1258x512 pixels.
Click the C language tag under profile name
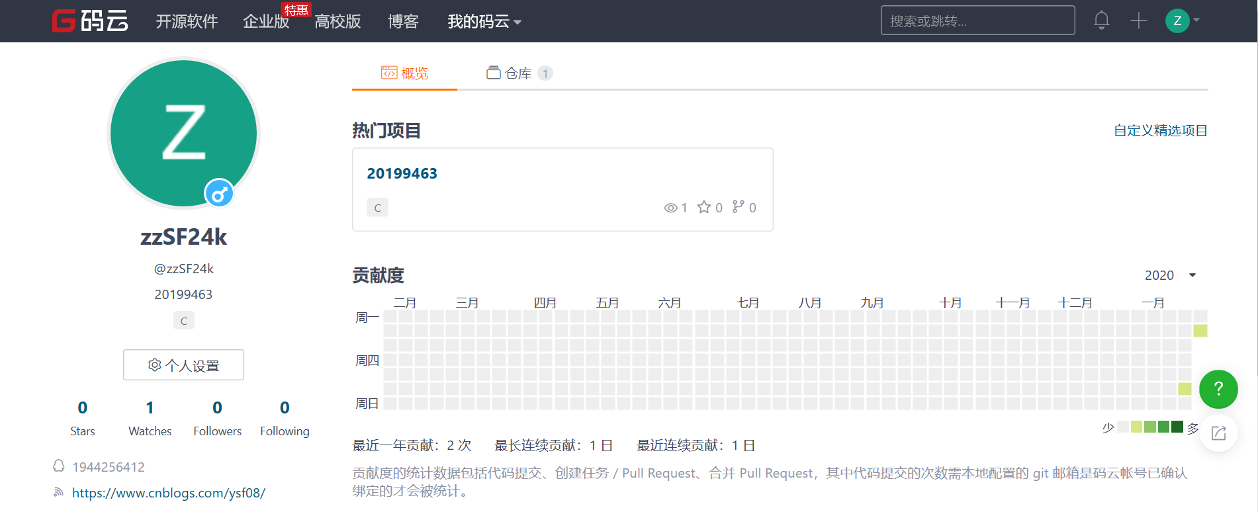pyautogui.click(x=184, y=321)
